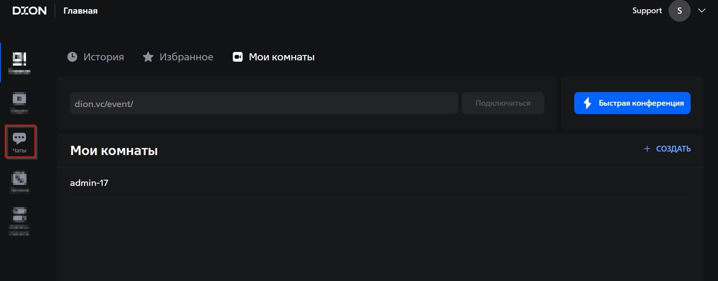Screen dimensions: 718x281
Task: Open the user avatar with letter S
Action: point(679,11)
